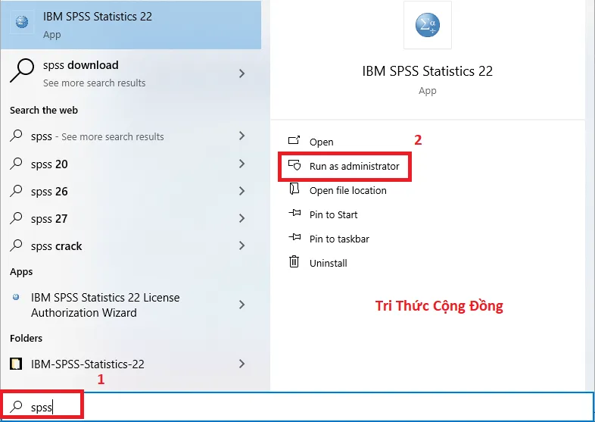
Task: Choose the 'spss 20' web suggestion
Action: point(130,164)
